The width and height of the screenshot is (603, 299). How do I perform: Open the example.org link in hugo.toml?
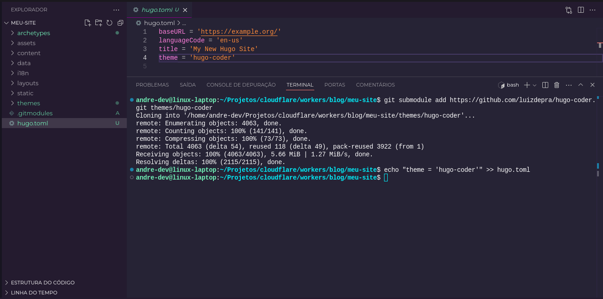pos(240,31)
